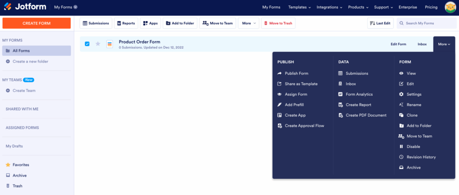The height and width of the screenshot is (195, 459).
Task: Click the Publish Form arrow icon
Action: (x=280, y=73)
